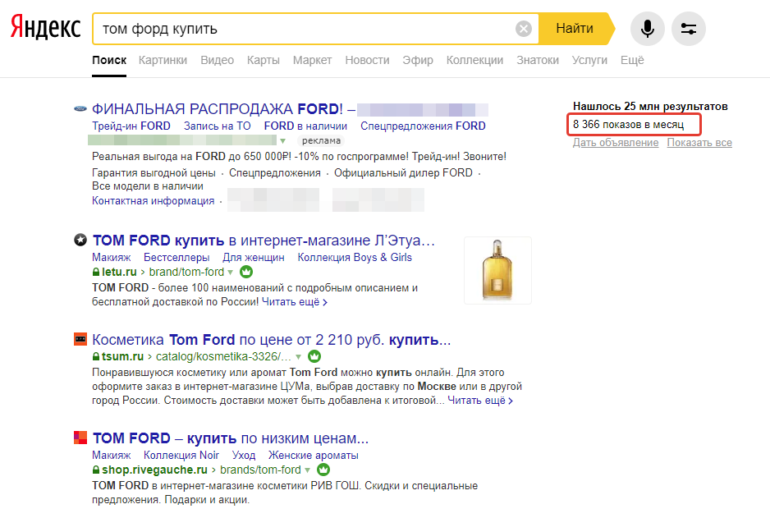Switch to the Видео tab
The image size is (770, 518).
(217, 60)
